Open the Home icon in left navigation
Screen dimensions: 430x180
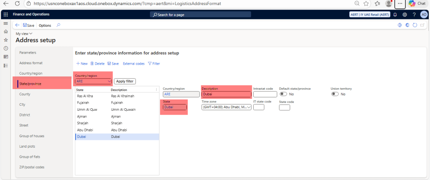(x=5, y=31)
